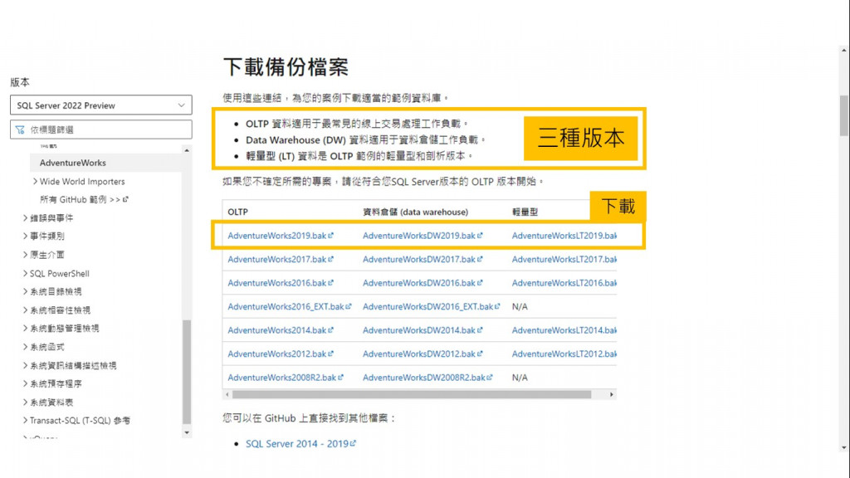Click the sidebar tree scroll-up arrow
This screenshot has height=478, width=850.
(x=187, y=150)
